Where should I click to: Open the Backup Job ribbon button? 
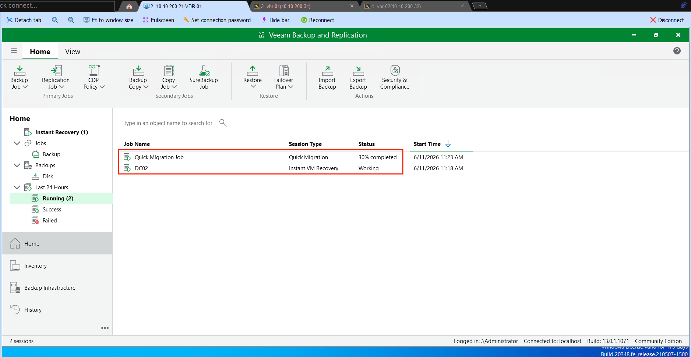(19, 77)
